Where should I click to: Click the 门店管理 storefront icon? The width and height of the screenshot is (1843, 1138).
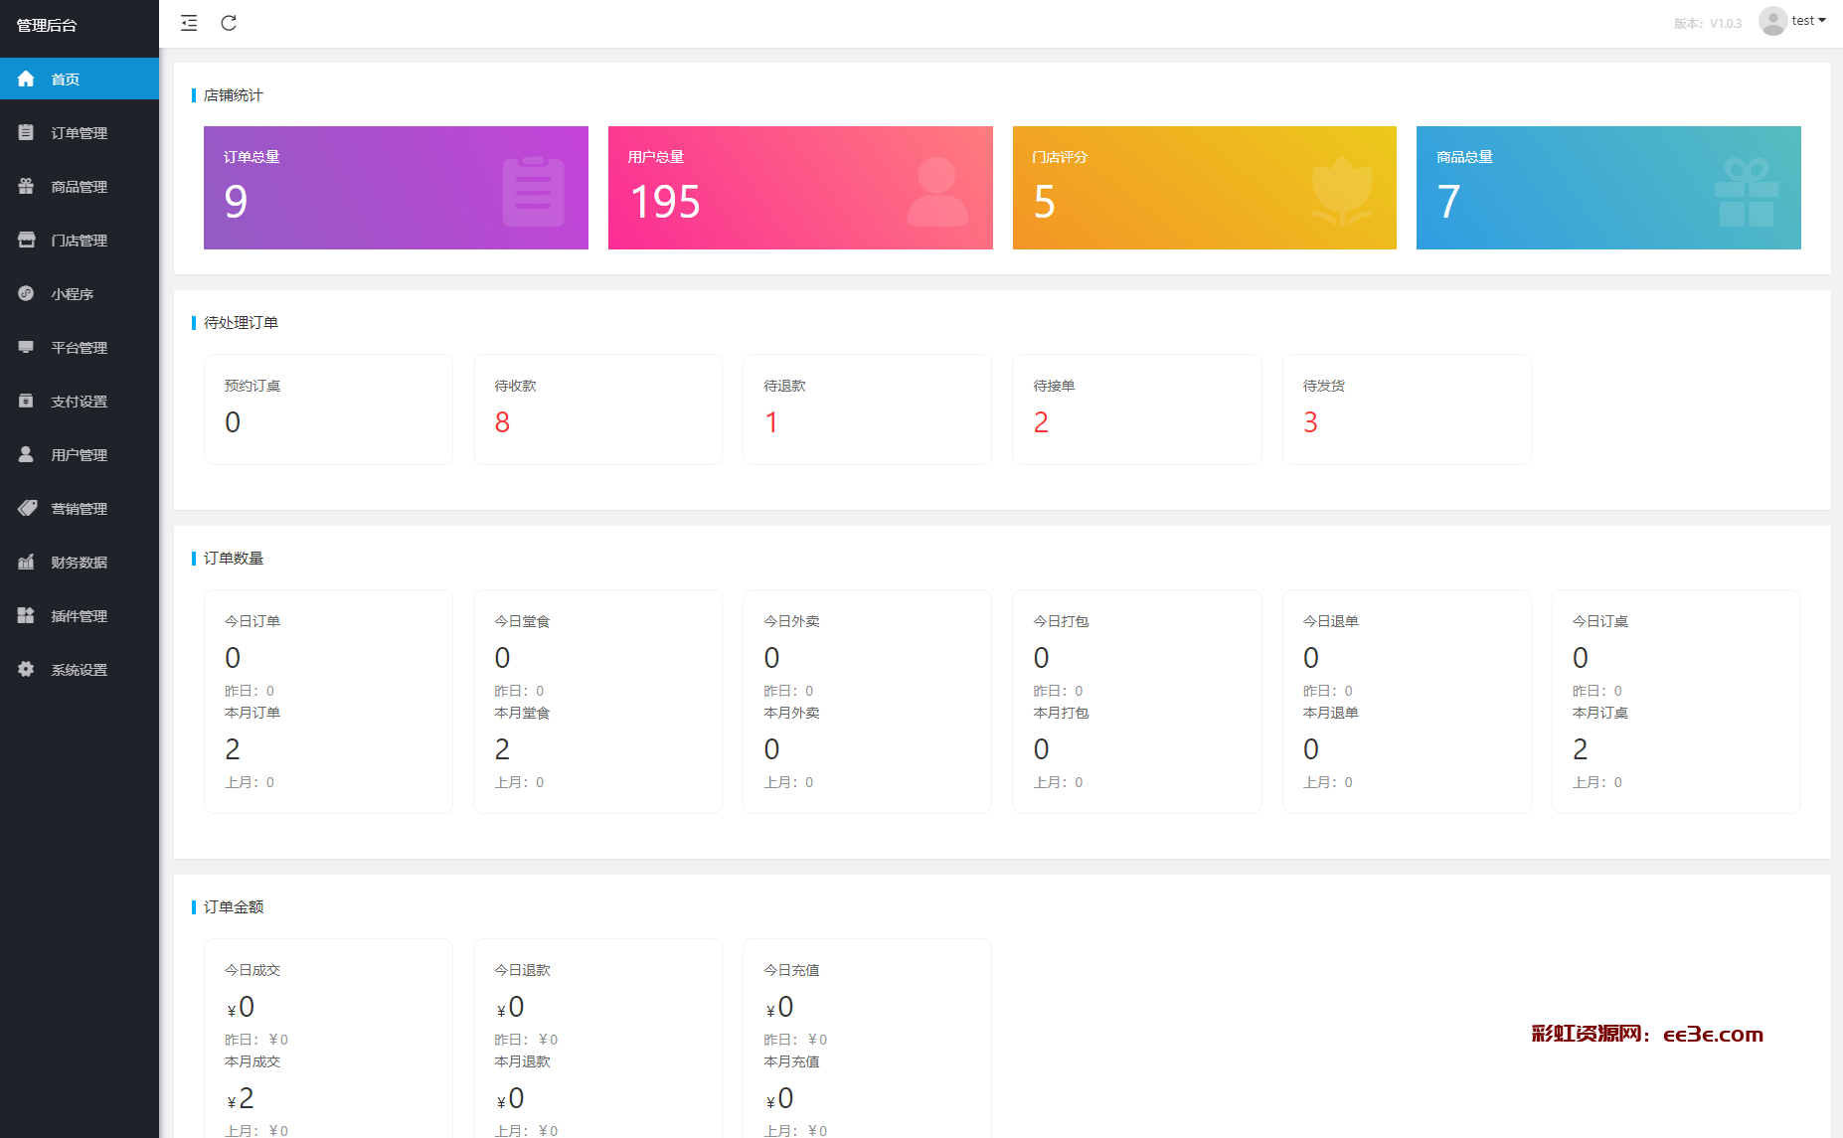click(26, 240)
